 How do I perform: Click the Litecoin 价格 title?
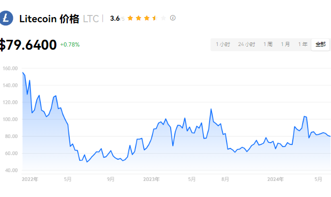pyautogui.click(x=49, y=19)
